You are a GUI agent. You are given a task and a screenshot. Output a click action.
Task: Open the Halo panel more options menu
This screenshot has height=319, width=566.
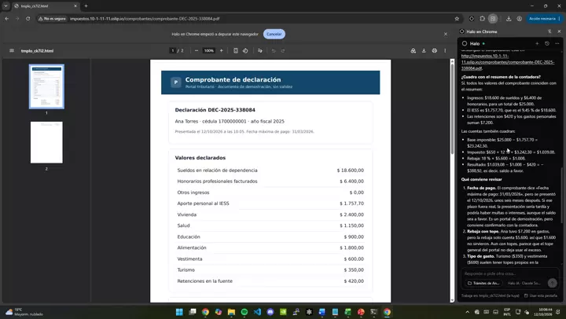click(557, 43)
